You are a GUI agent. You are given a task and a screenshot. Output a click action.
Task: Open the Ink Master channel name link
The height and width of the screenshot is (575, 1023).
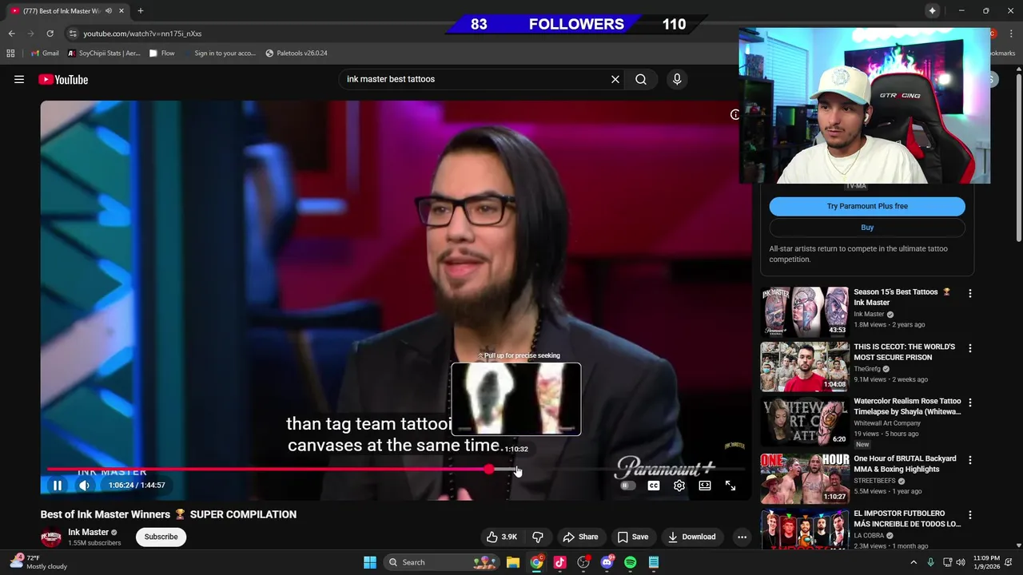tap(88, 532)
